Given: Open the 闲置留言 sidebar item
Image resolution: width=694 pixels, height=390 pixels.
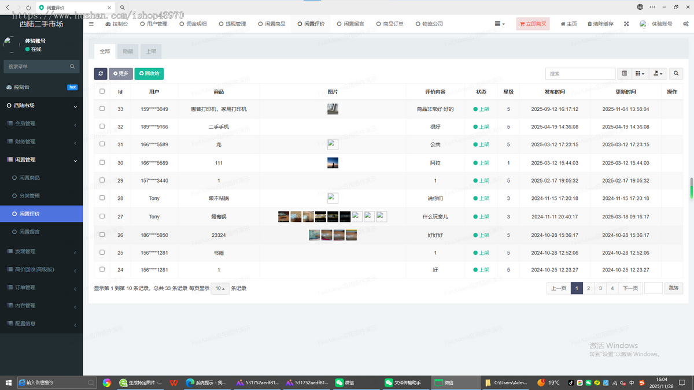Looking at the screenshot, I should [x=42, y=232].
